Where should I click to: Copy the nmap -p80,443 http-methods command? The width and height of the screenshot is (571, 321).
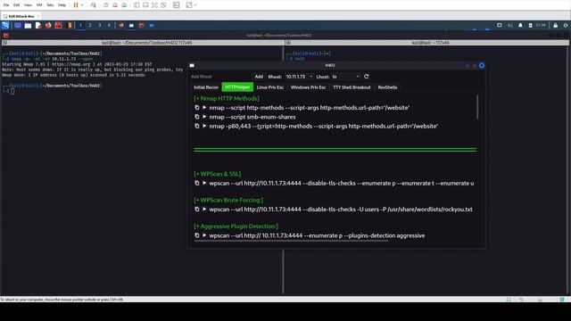[197, 126]
